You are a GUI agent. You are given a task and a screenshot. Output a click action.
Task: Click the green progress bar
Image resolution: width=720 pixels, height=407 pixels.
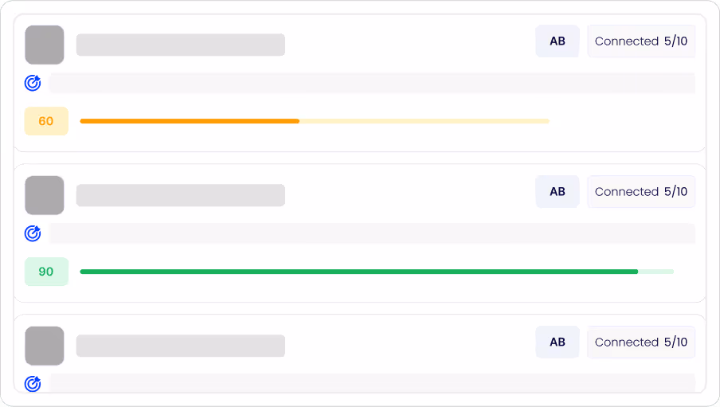[x=377, y=272]
